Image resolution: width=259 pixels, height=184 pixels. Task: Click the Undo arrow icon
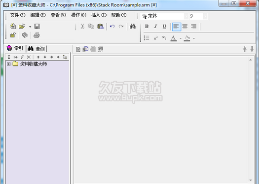point(112,27)
